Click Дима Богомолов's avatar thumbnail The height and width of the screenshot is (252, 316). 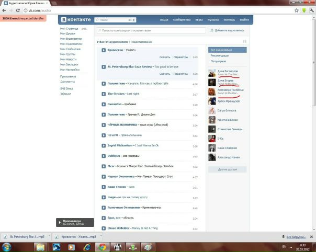point(212,73)
